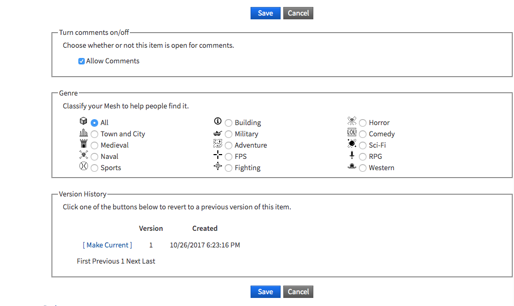Select the Naval genre radio button

pos(94,157)
